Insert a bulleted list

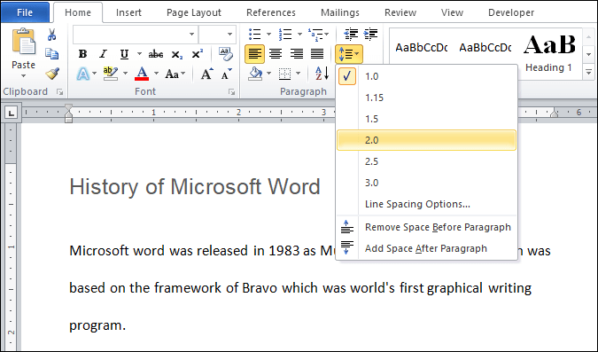[x=255, y=35]
